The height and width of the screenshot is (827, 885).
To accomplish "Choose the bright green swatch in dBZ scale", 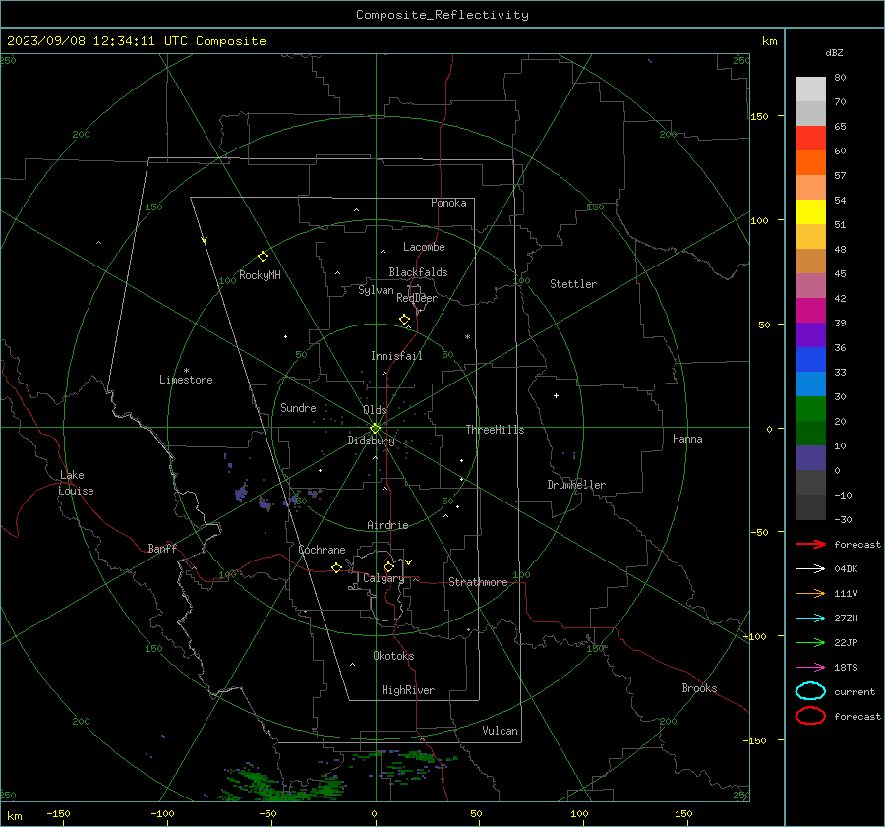I will (810, 409).
